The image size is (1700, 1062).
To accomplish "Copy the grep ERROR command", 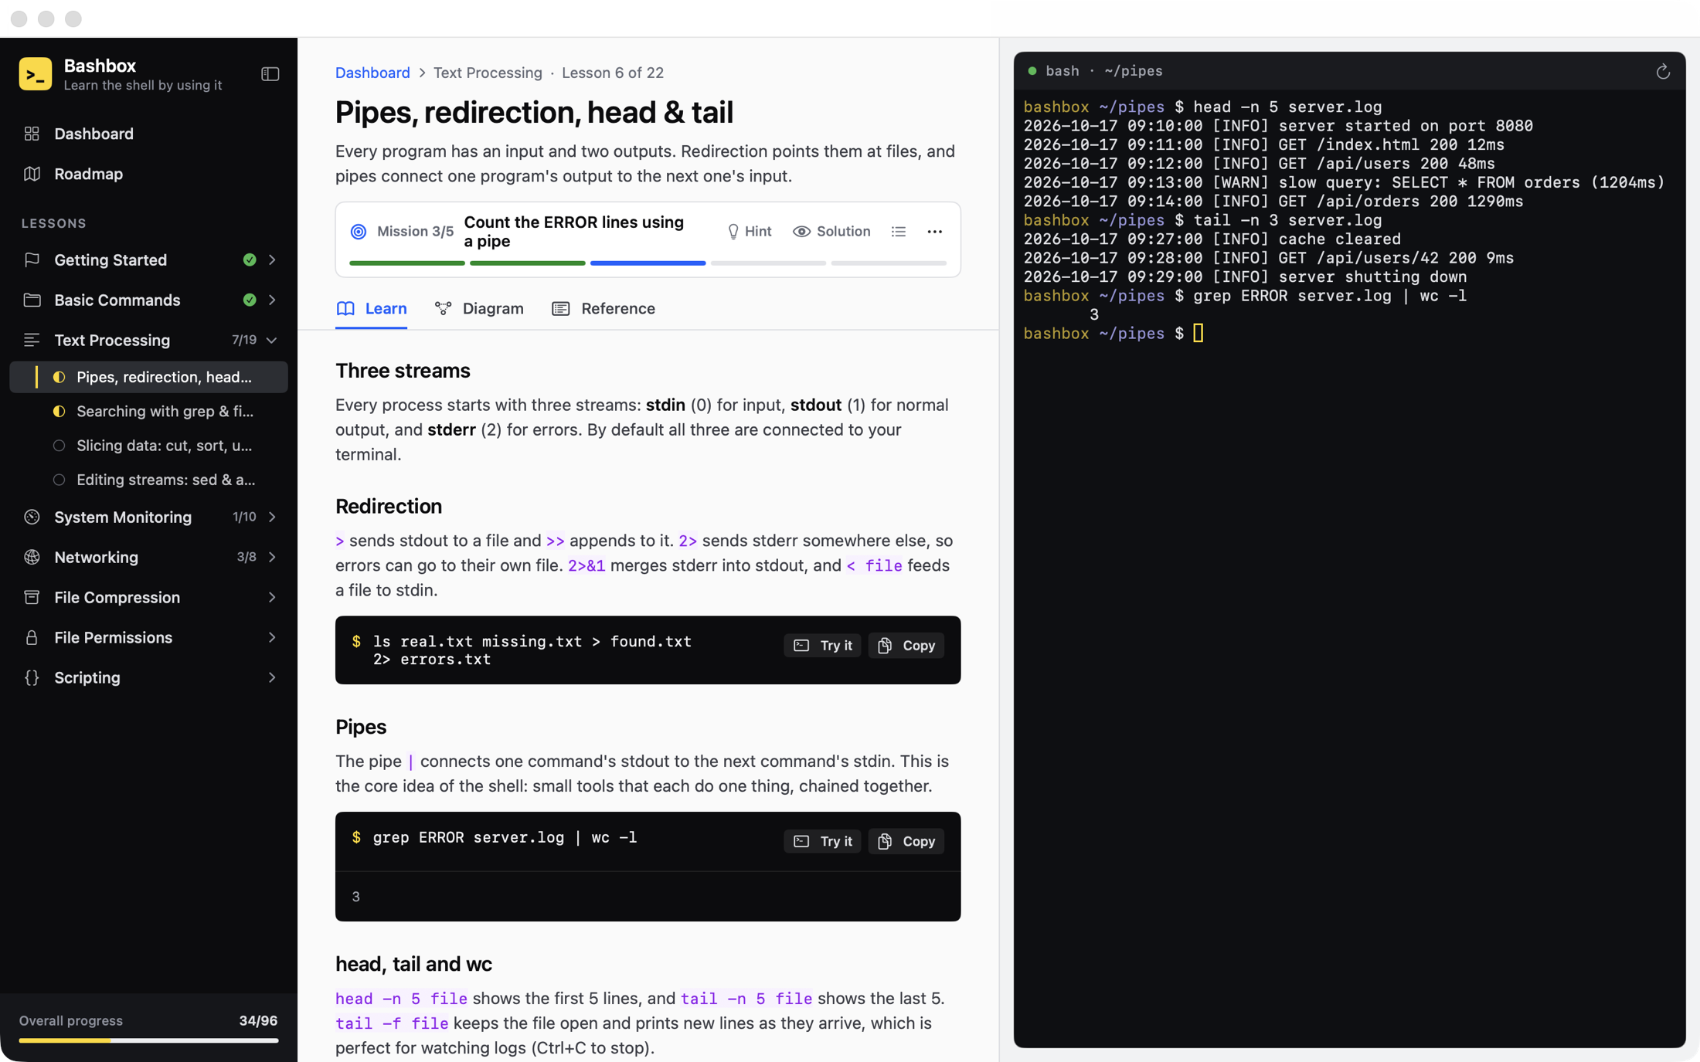I will click(906, 841).
